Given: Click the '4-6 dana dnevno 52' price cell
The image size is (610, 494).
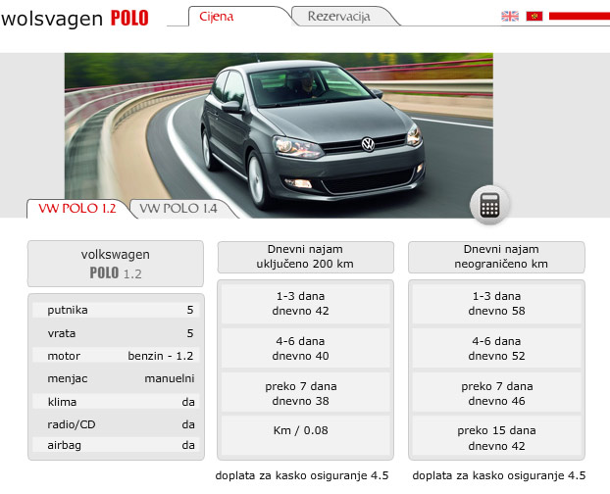Looking at the screenshot, I should tap(496, 349).
